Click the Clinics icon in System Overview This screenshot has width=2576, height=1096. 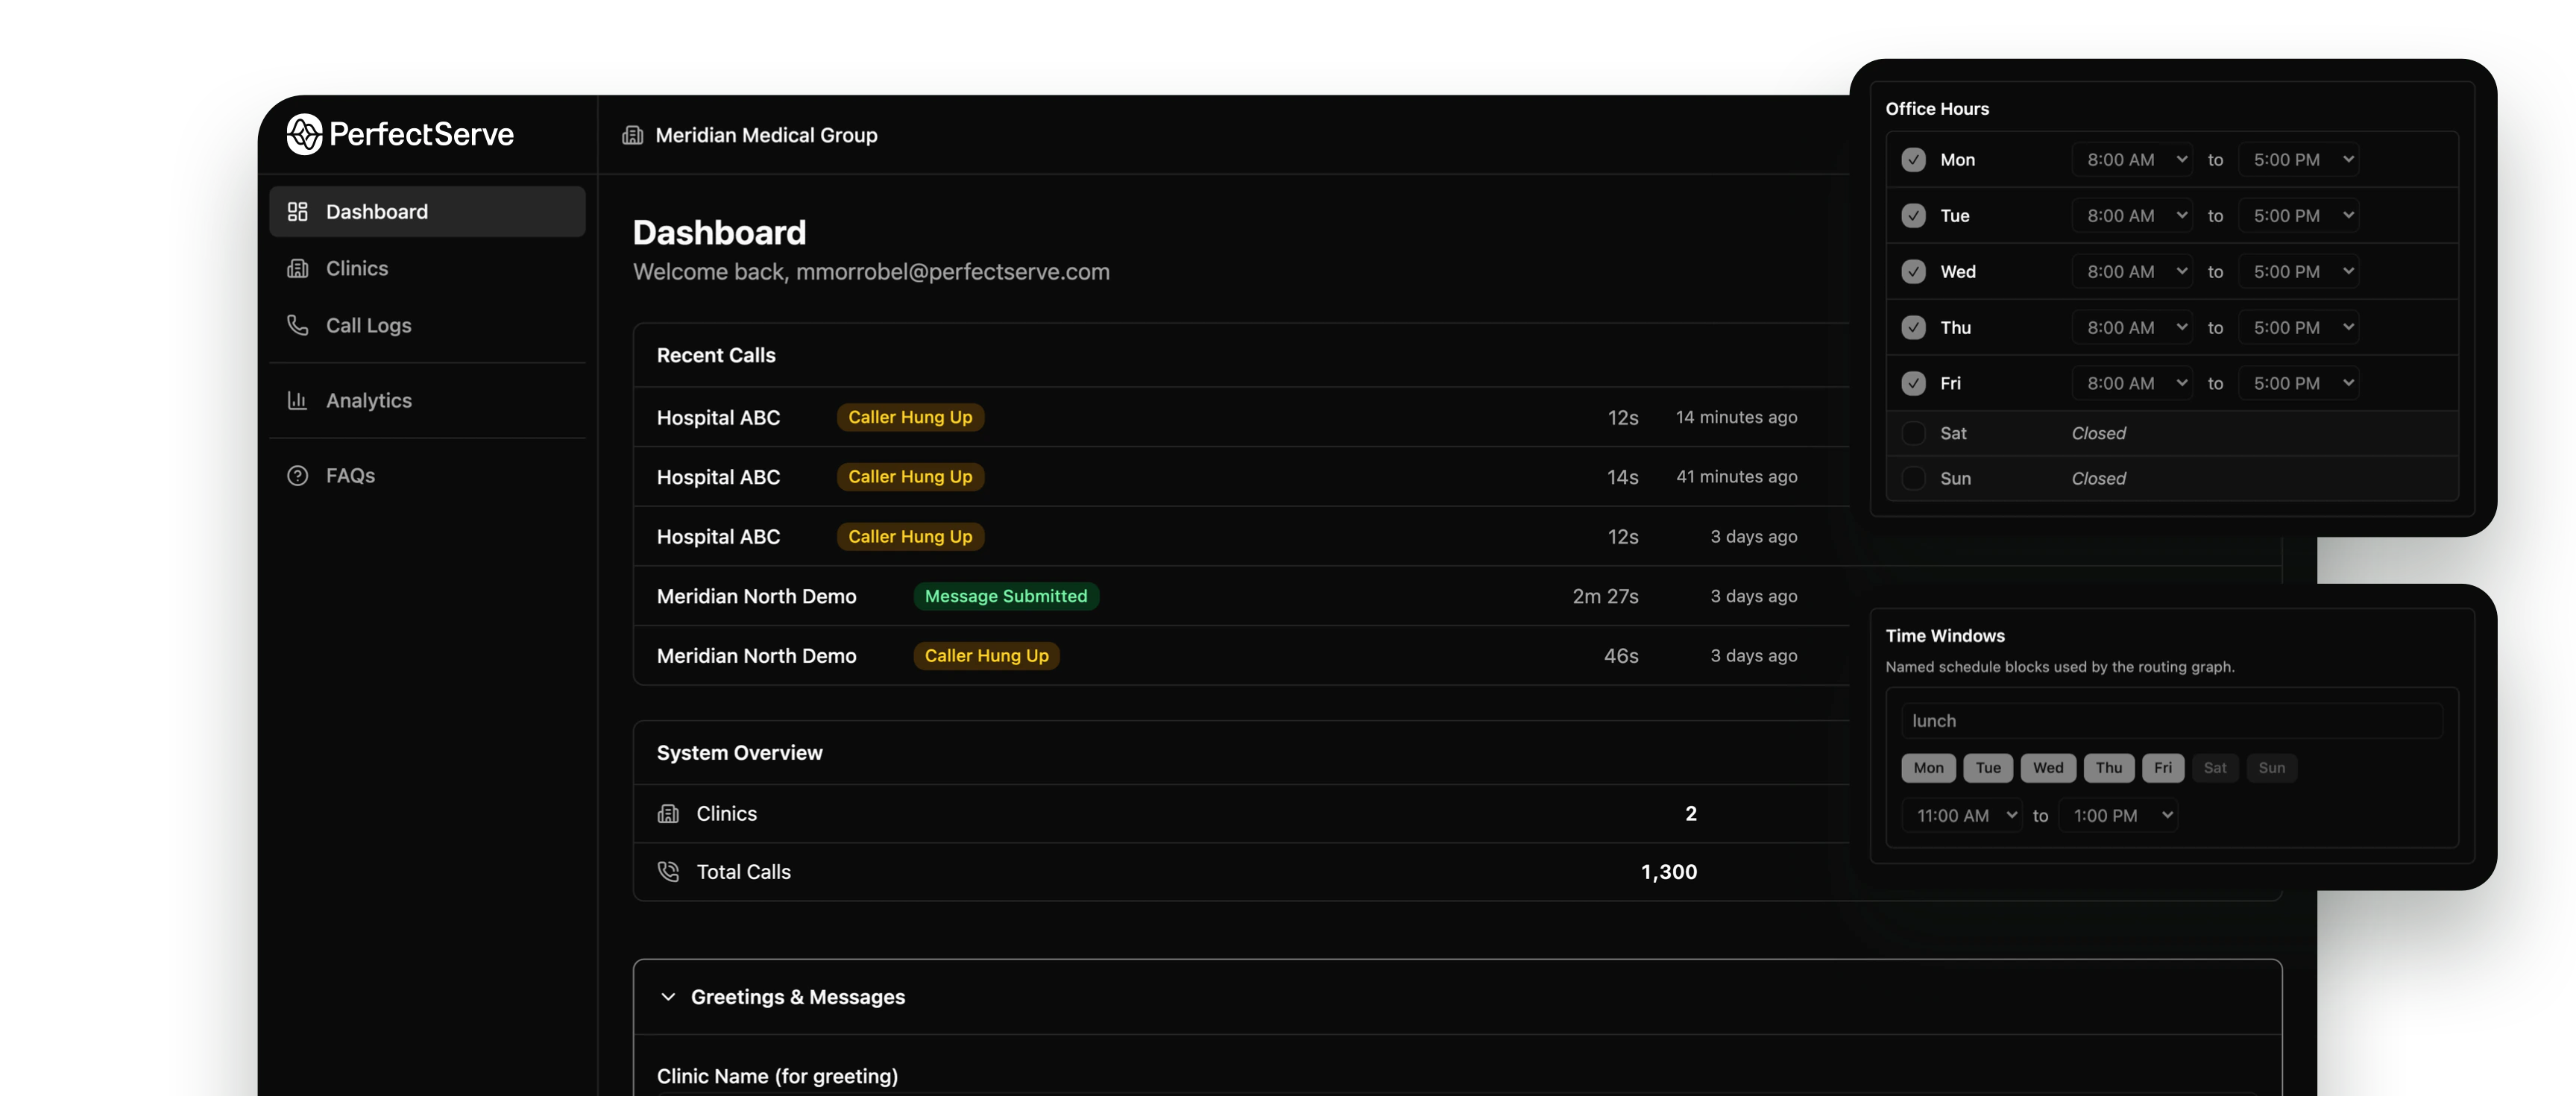pyautogui.click(x=668, y=814)
